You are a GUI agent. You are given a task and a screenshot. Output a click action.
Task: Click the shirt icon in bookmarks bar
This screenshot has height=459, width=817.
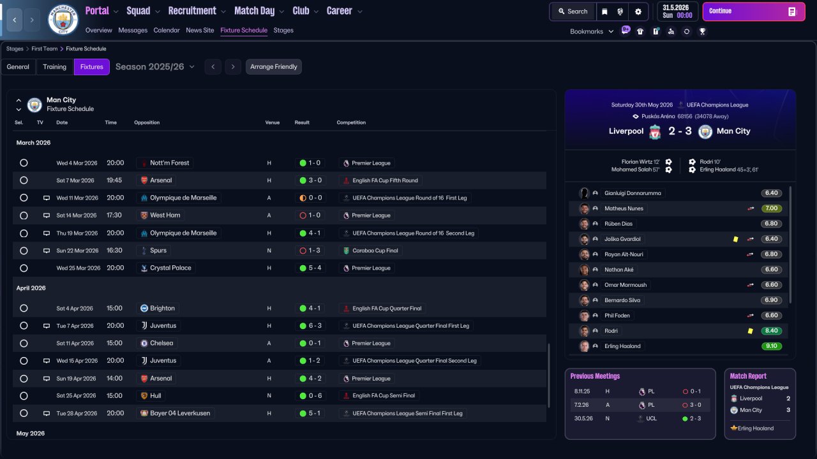tap(640, 31)
